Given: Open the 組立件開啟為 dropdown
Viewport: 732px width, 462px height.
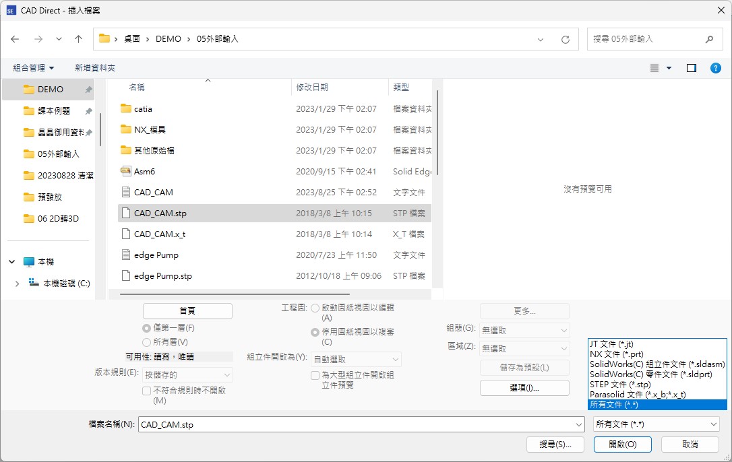Looking at the screenshot, I should click(356, 359).
